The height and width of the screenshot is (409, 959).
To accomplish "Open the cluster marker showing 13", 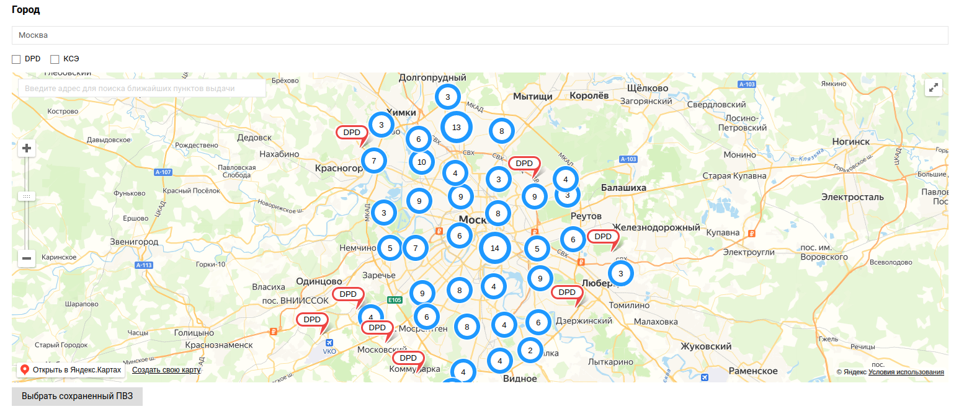I will 457,128.
